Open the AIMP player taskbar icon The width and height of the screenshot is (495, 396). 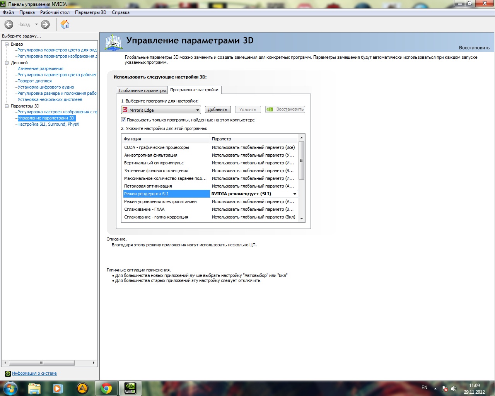point(82,388)
